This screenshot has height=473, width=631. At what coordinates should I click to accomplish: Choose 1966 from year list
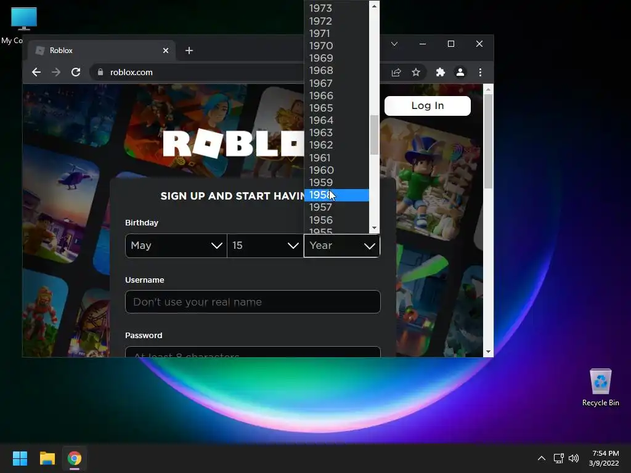click(x=336, y=95)
